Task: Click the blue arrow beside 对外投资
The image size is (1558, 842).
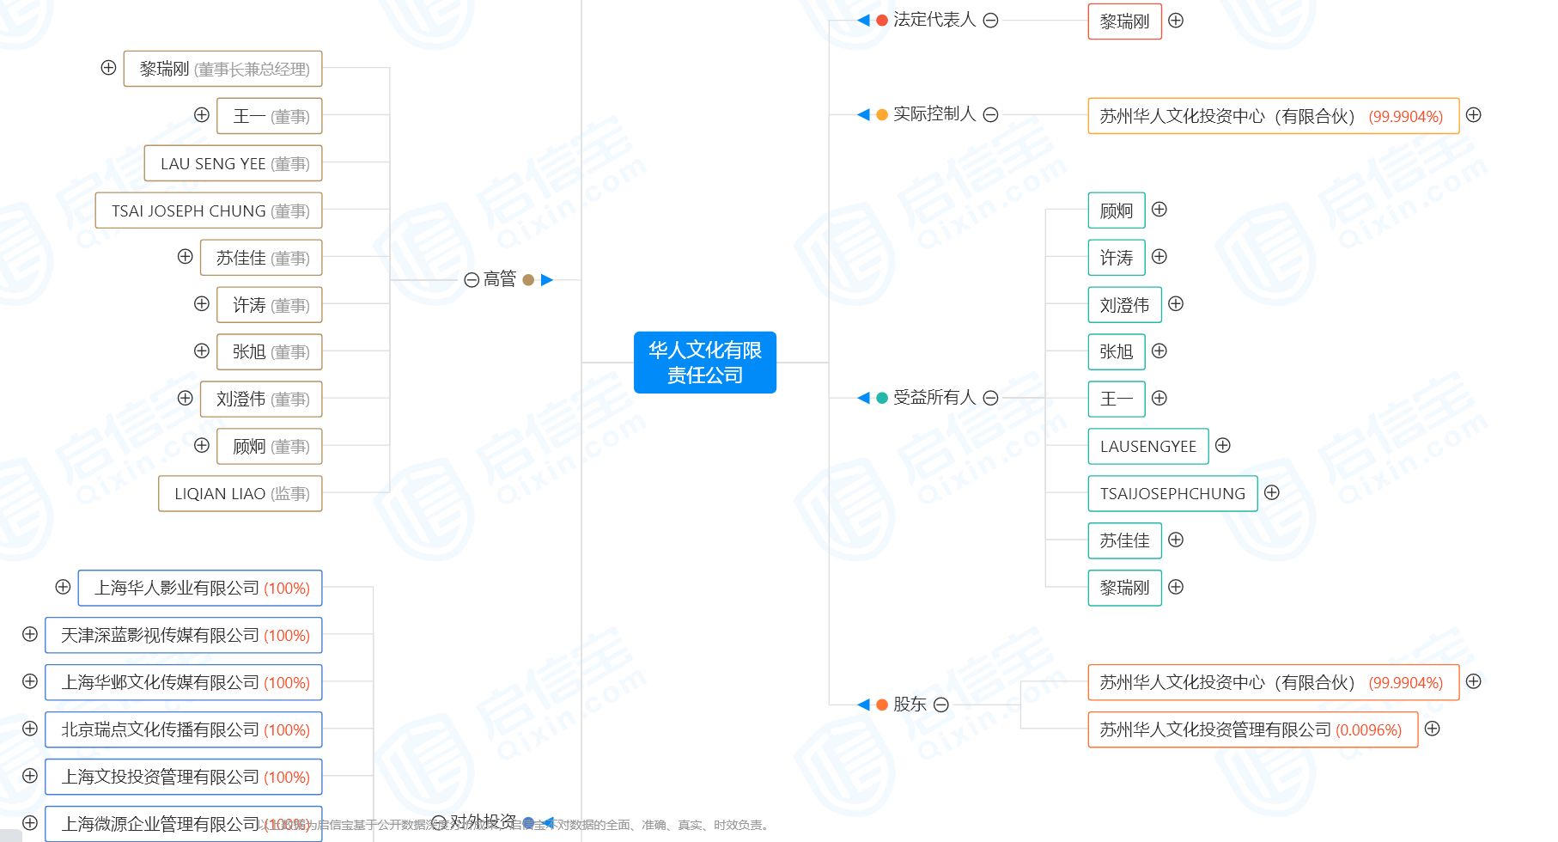Action: click(x=547, y=821)
